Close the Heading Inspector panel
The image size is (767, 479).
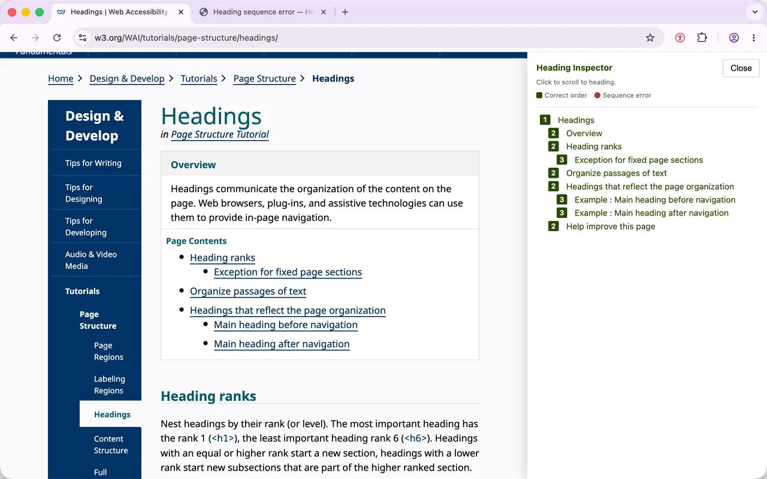point(741,68)
